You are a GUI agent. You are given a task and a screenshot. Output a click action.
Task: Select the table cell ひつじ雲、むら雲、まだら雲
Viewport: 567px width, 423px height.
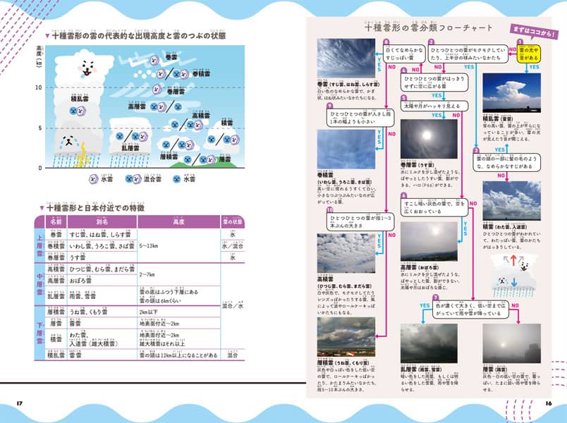(102, 269)
